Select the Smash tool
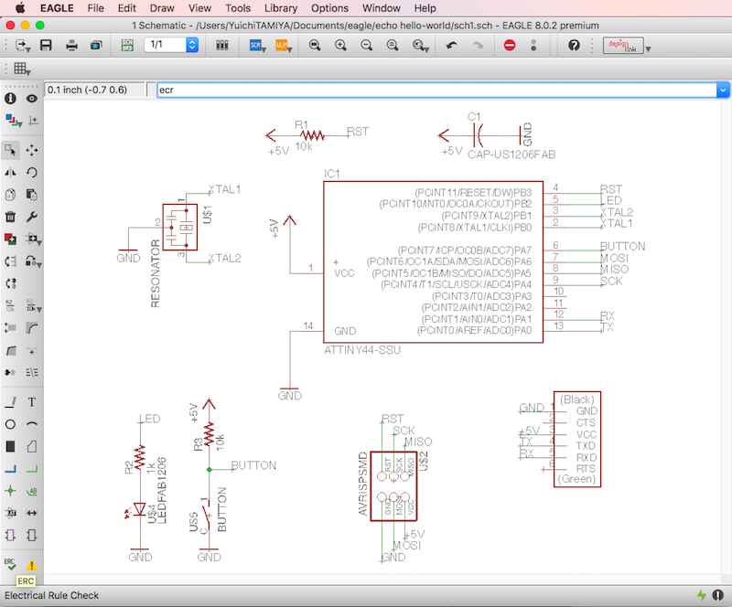The image size is (732, 607). [10, 328]
